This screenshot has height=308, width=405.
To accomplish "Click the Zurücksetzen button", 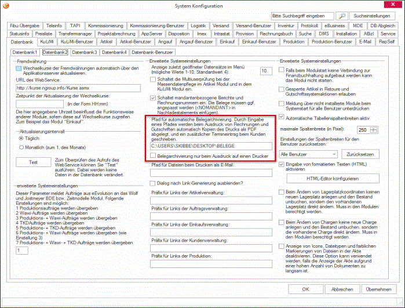I will click(360, 154).
